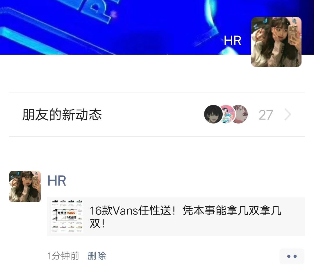Tap the dark-haired anime avatar in notifications

pos(213,114)
